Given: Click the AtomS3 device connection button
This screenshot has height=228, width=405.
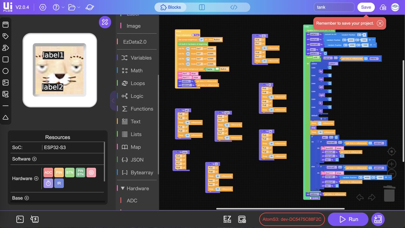Looking at the screenshot, I should [292, 219].
